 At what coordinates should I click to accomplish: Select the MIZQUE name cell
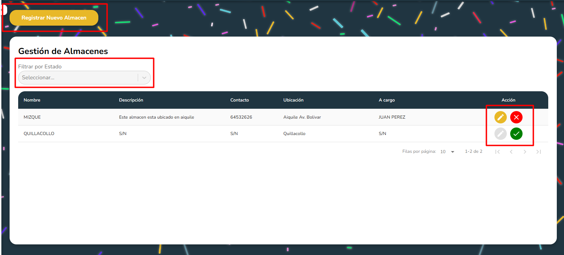tap(32, 117)
